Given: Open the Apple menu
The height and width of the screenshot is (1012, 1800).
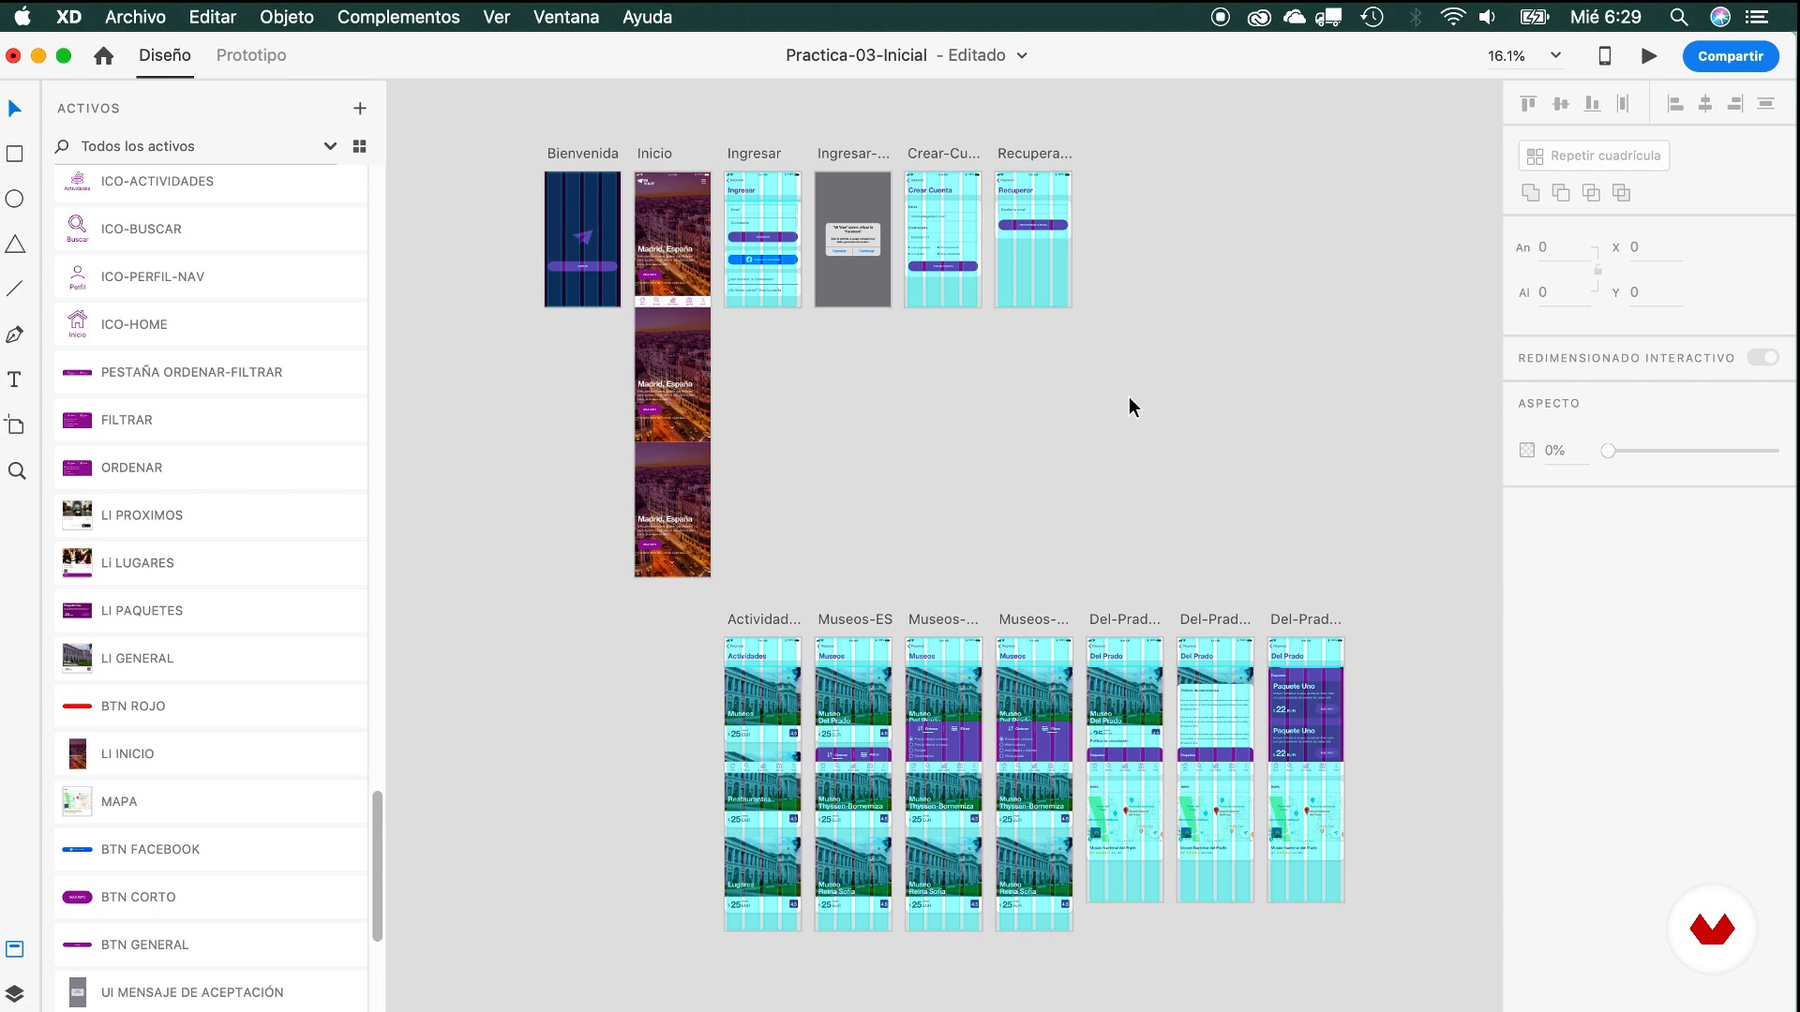Looking at the screenshot, I should [x=22, y=17].
